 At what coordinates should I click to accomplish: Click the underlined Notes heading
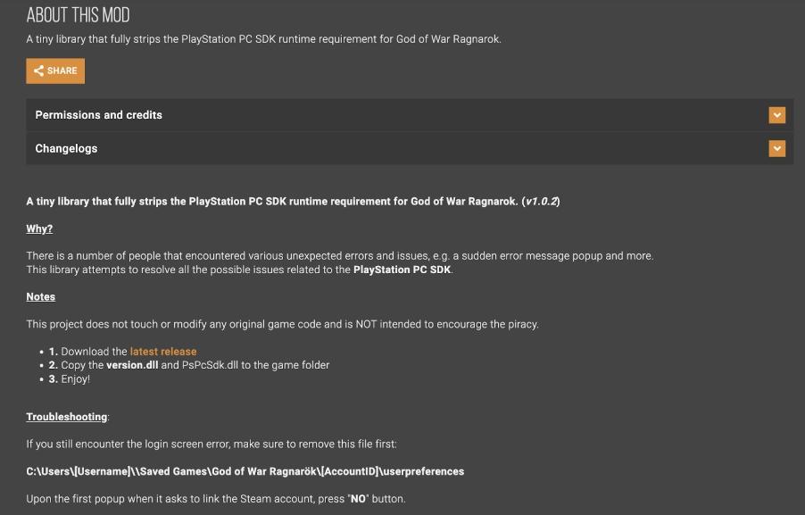click(x=40, y=297)
